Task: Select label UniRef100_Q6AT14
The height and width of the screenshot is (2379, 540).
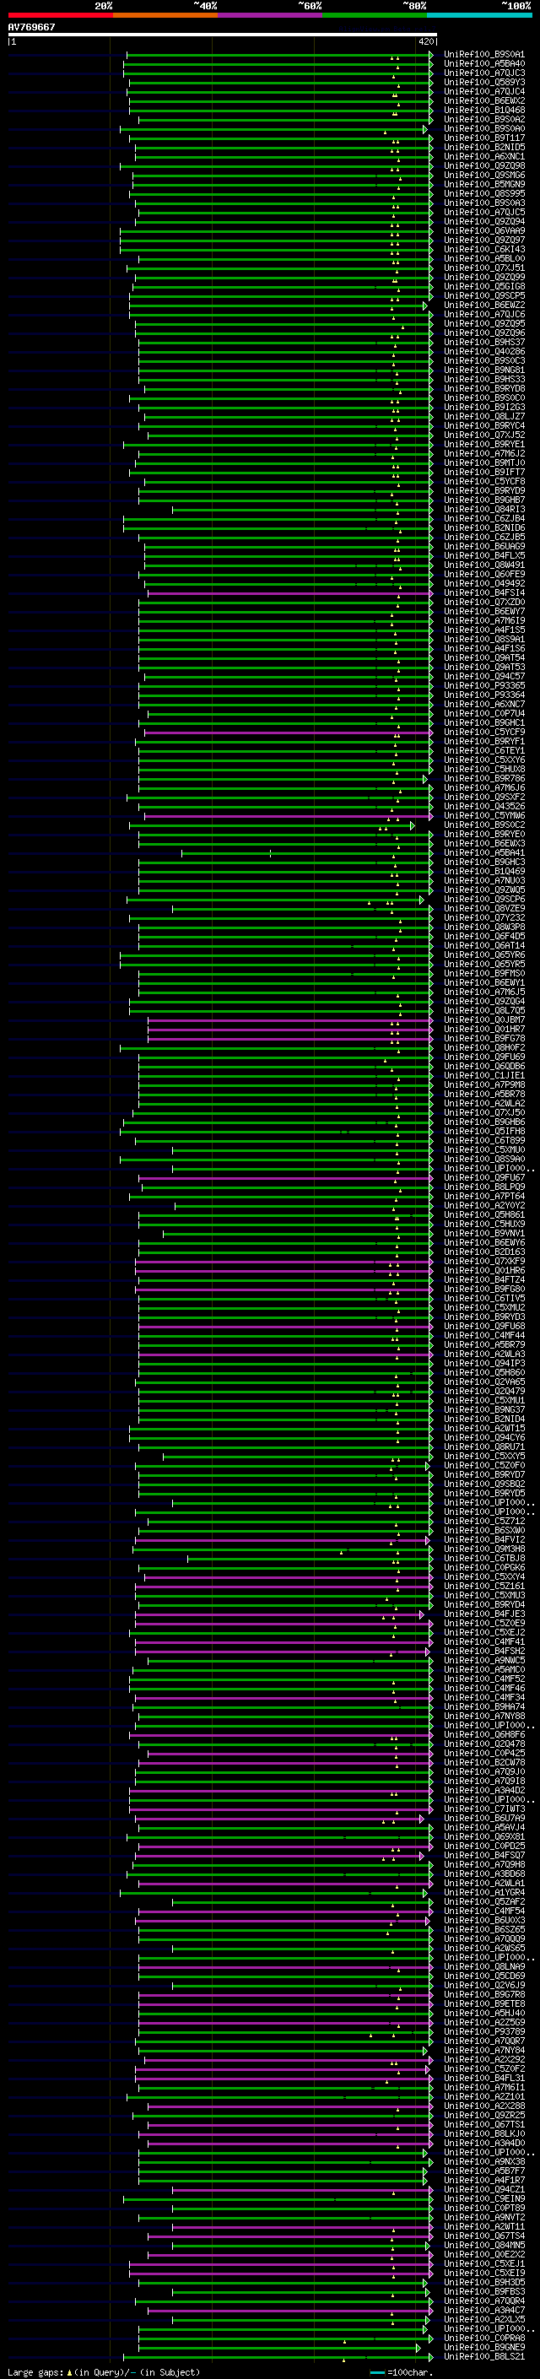Action: coord(483,946)
